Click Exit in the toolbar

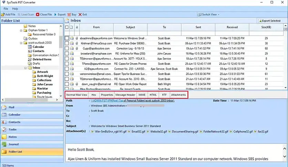coord(82,14)
